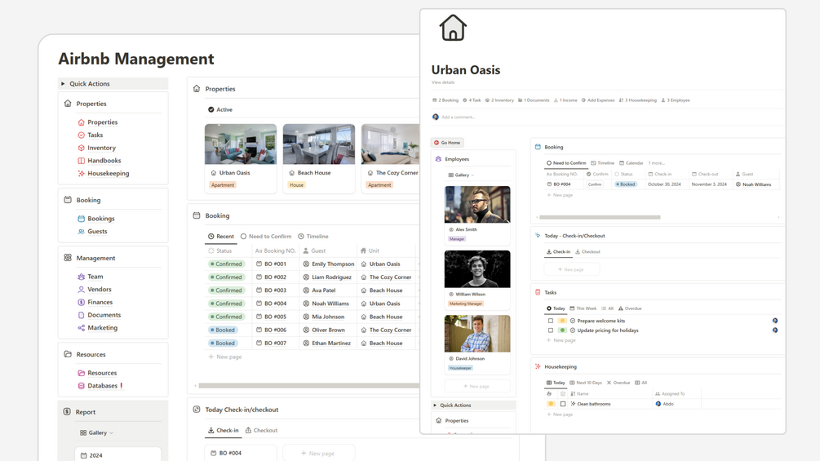Check the Prepare welcome kits task checkbox
The image size is (820, 461).
[x=550, y=321]
